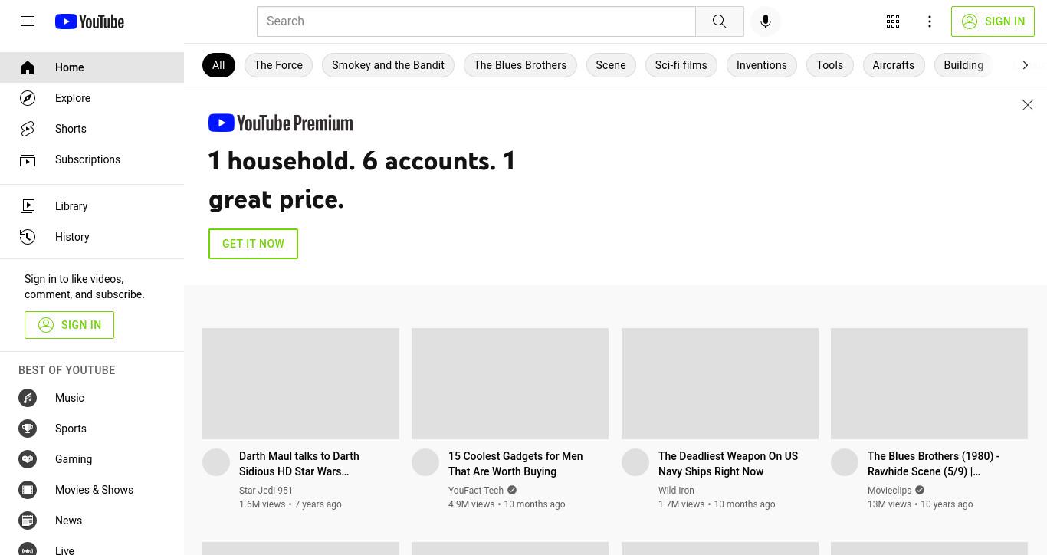Open the three-dot settings menu
Viewport: 1047px width, 555px height.
(x=930, y=21)
